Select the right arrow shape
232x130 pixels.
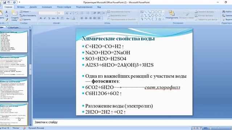pos(153,16)
